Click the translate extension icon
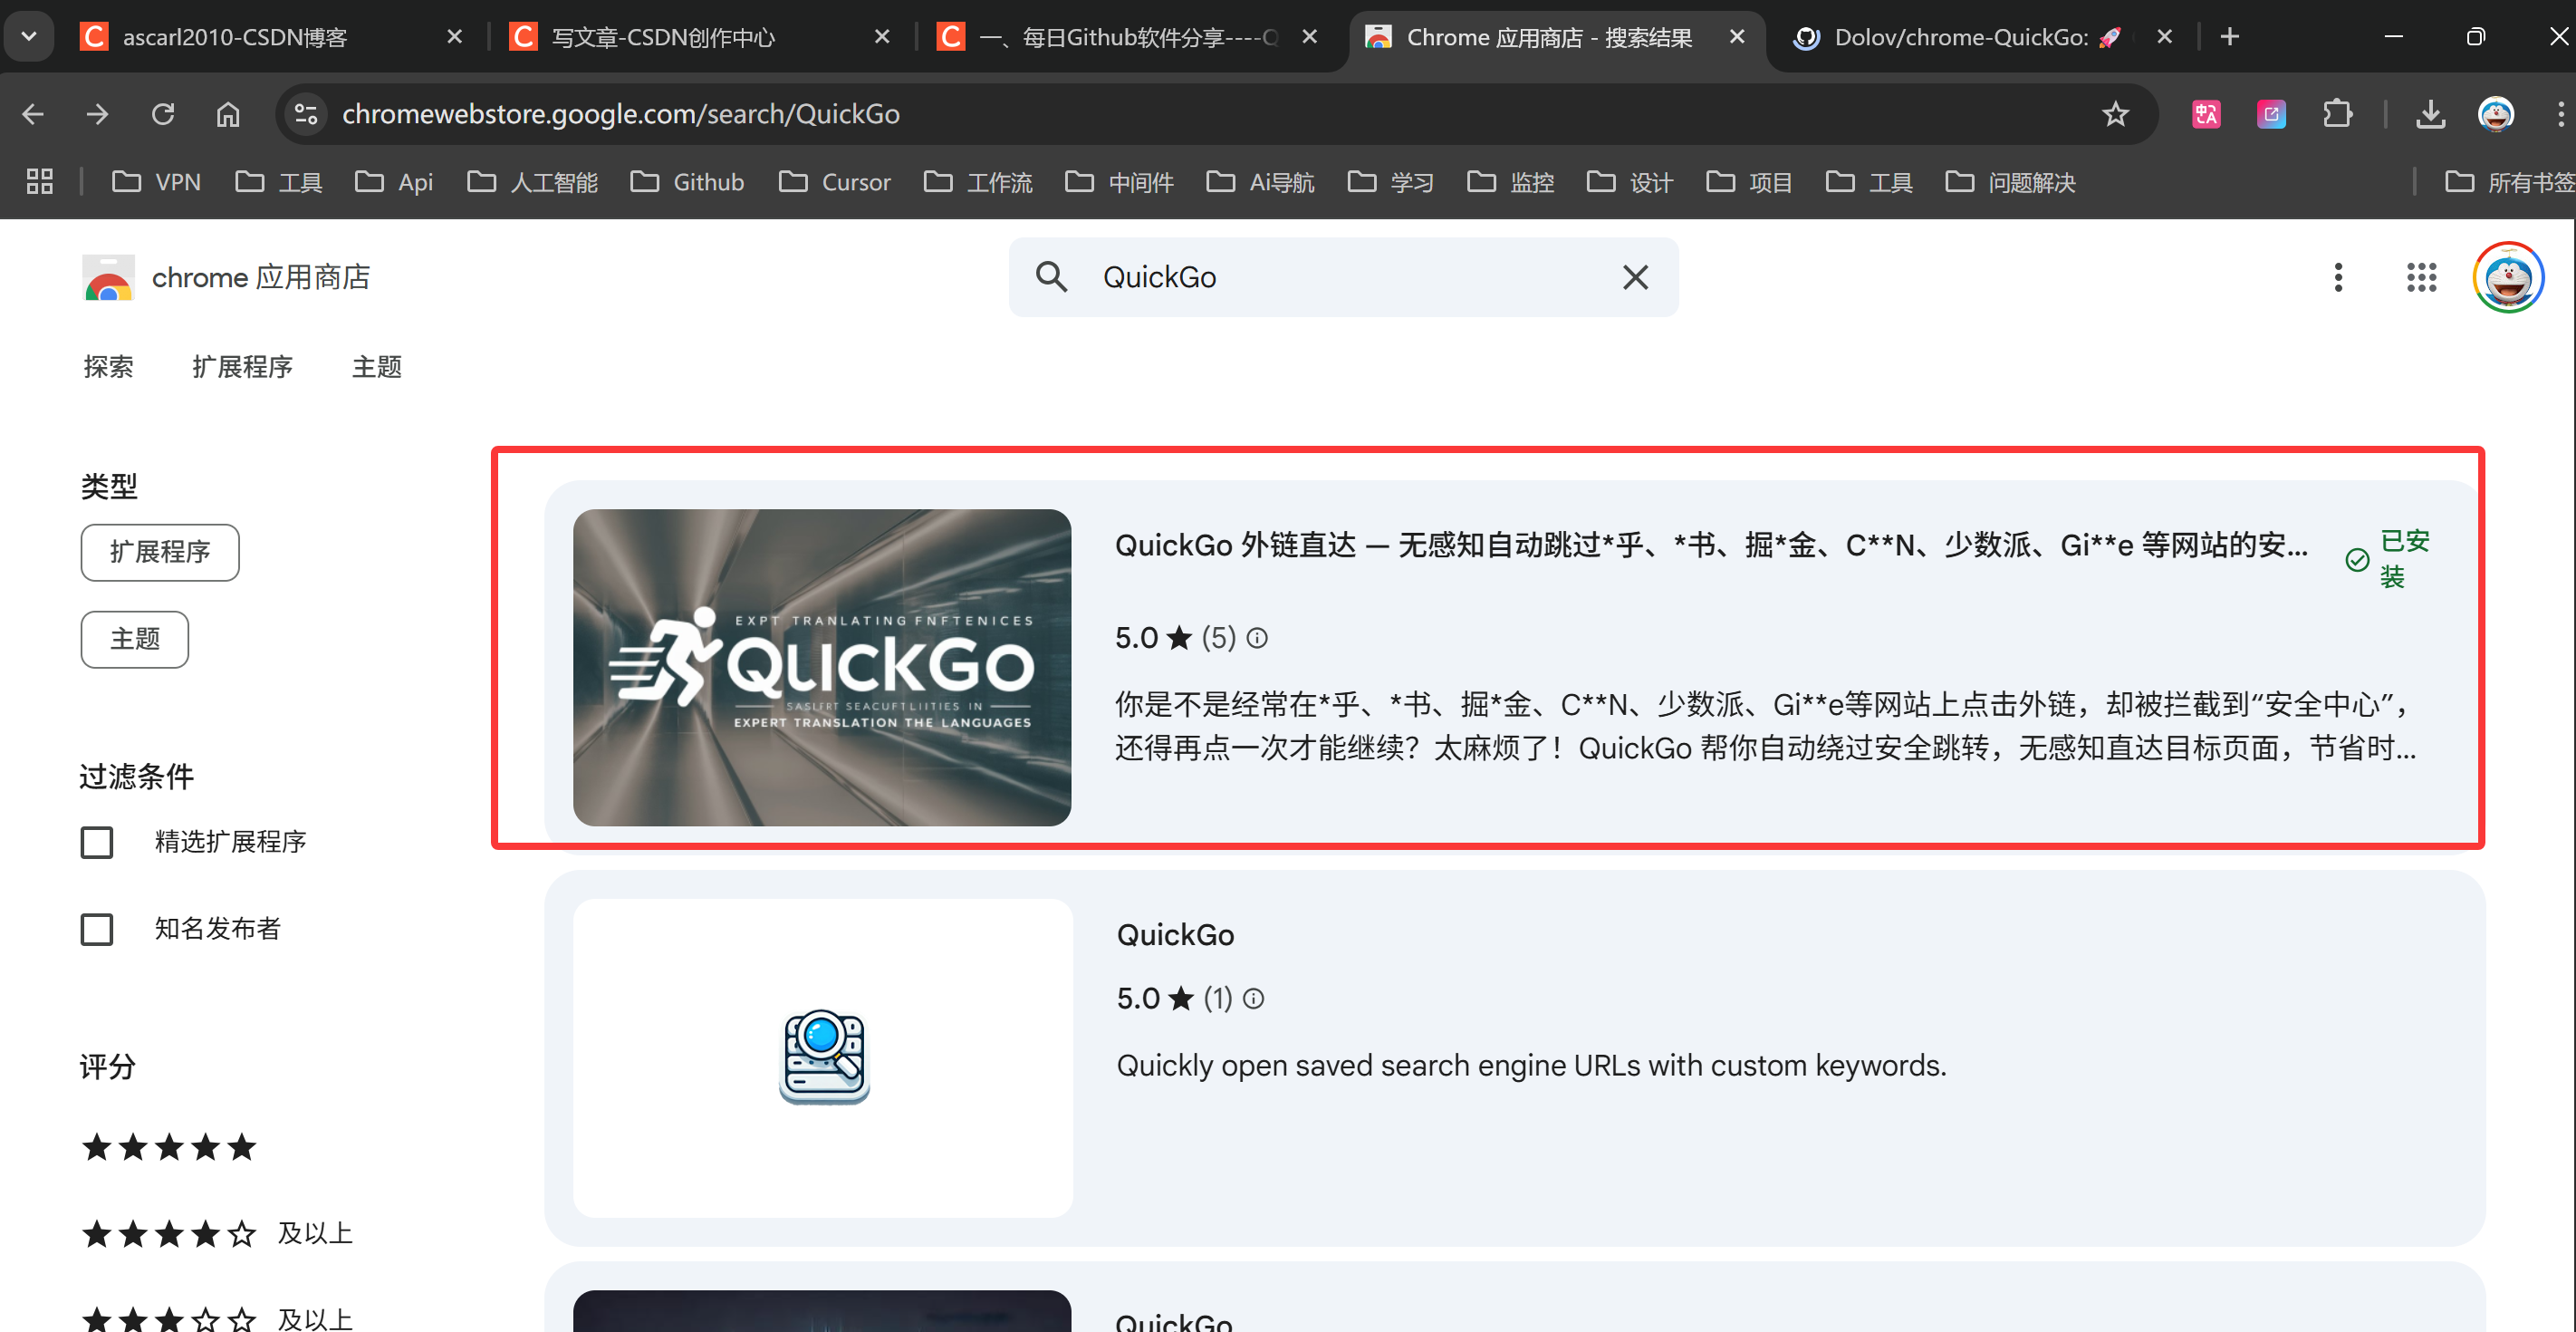Viewport: 2576px width, 1332px height. [2206, 114]
